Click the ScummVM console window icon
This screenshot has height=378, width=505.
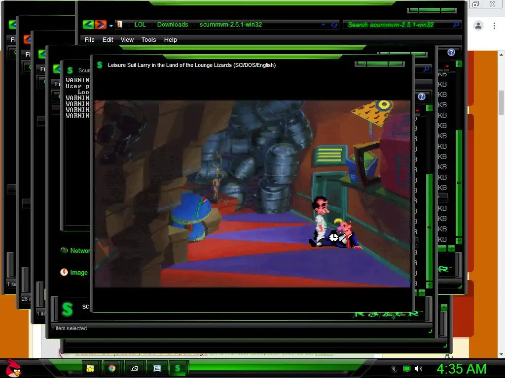point(70,70)
